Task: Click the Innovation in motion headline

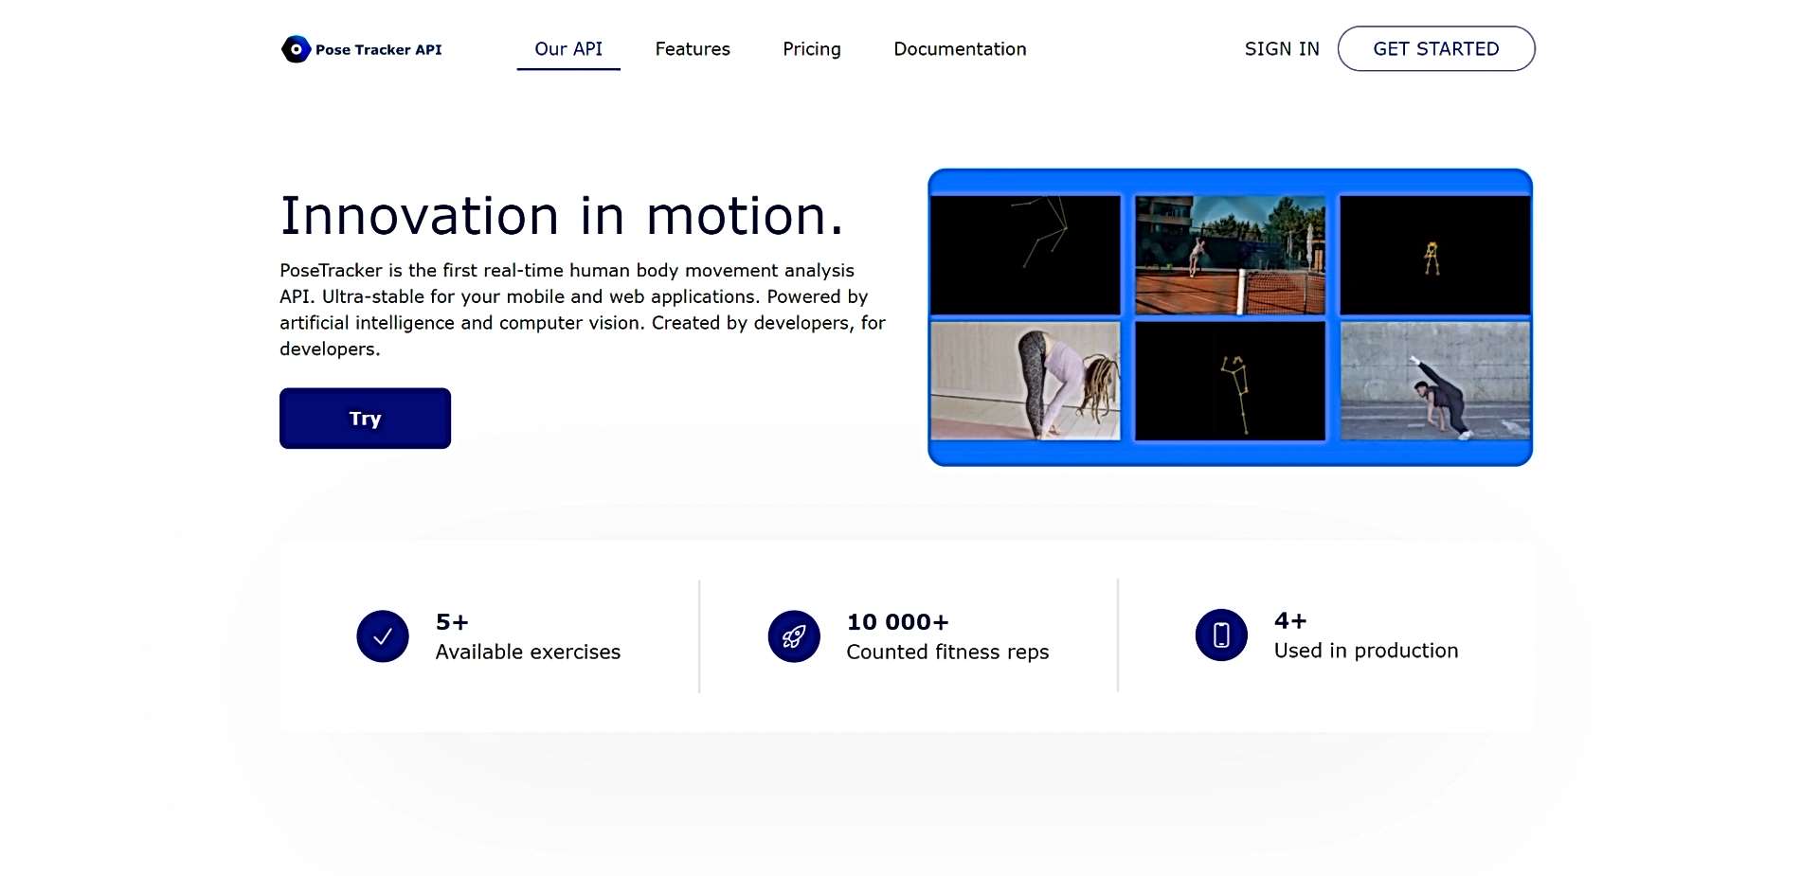Action: [565, 216]
